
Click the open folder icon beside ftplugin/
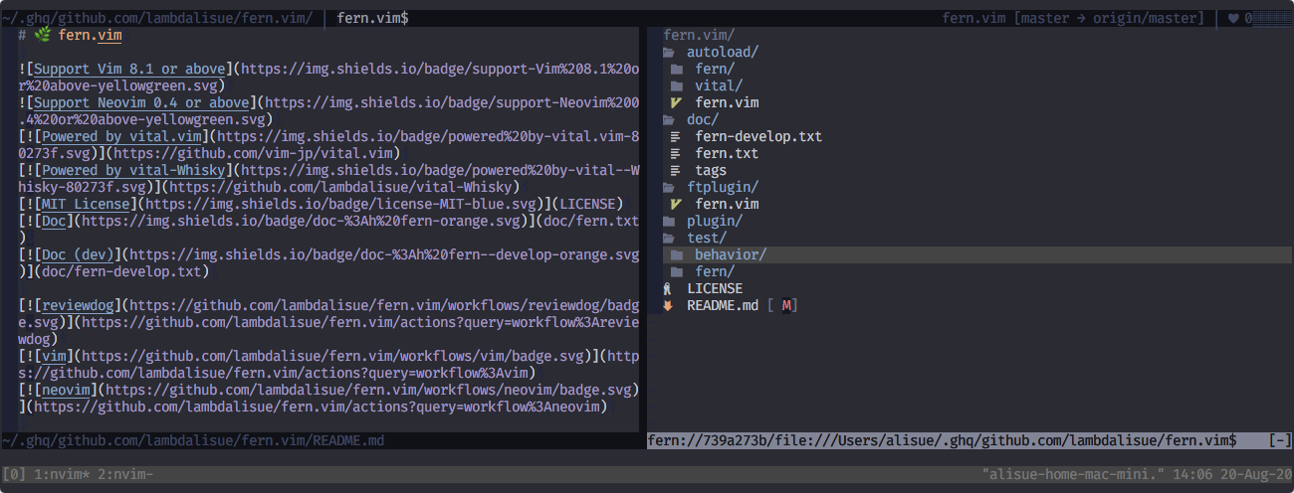pyautogui.click(x=668, y=187)
